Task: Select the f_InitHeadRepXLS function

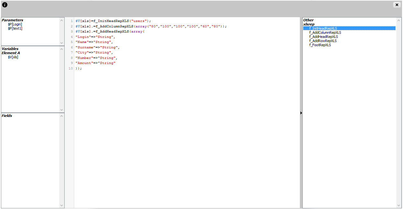Action: [323, 28]
